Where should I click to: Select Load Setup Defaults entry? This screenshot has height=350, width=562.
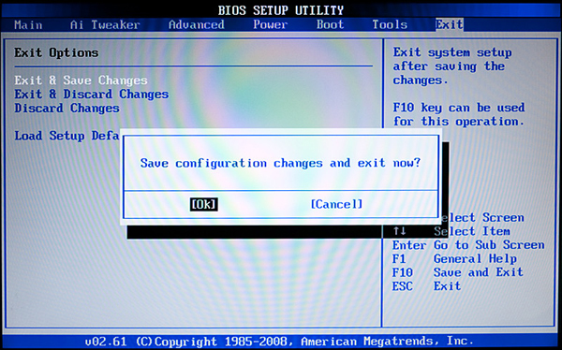click(67, 136)
